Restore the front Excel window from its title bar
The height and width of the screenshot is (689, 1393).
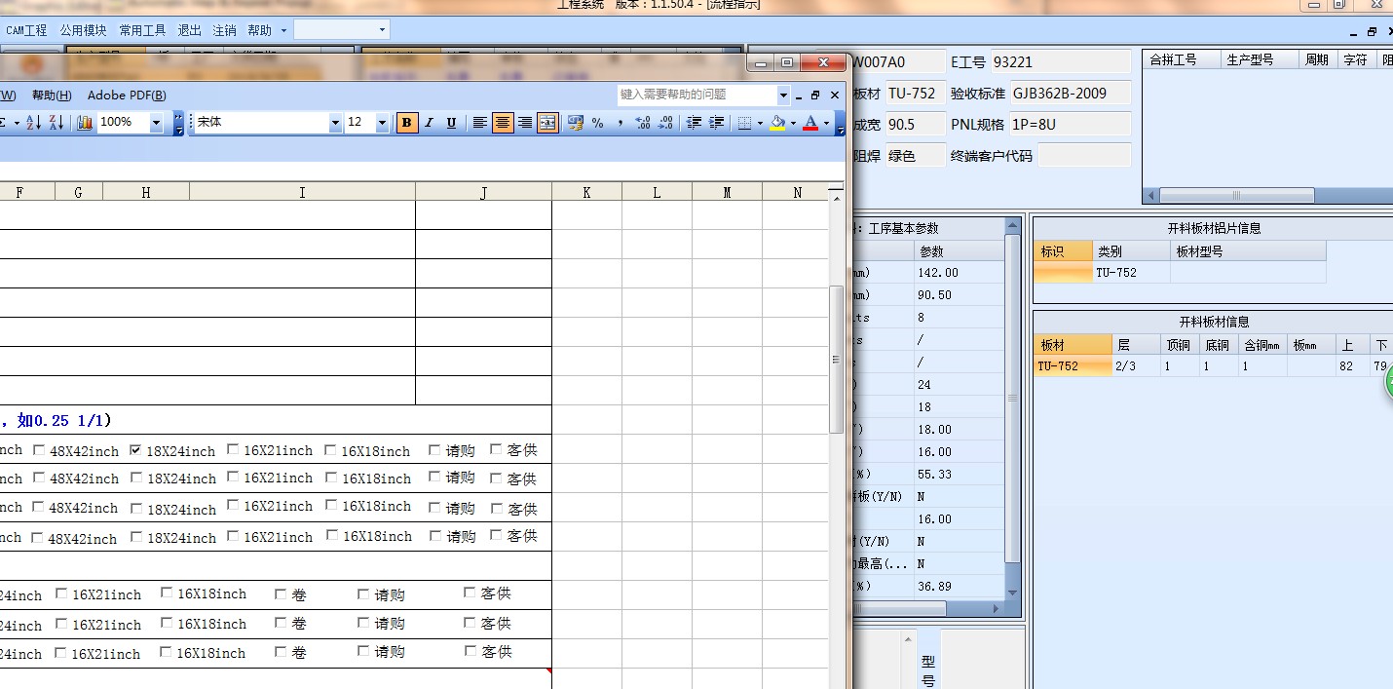pos(787,62)
